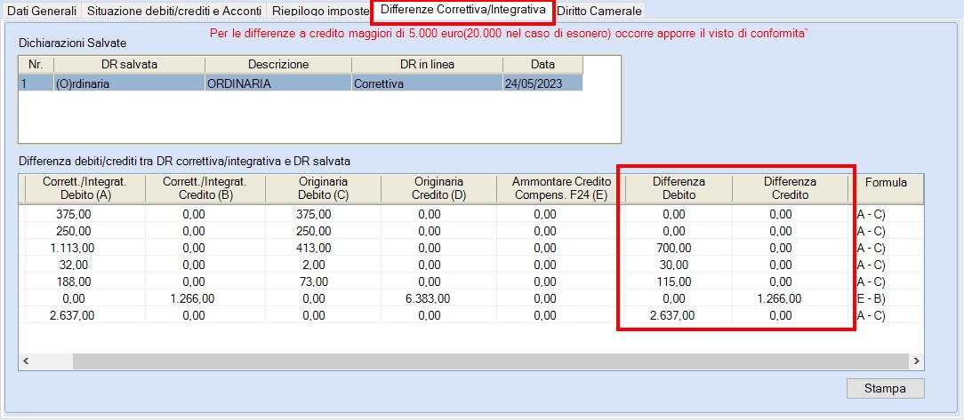Click the 413,00 original debit value
This screenshot has width=964, height=420.
tap(315, 248)
